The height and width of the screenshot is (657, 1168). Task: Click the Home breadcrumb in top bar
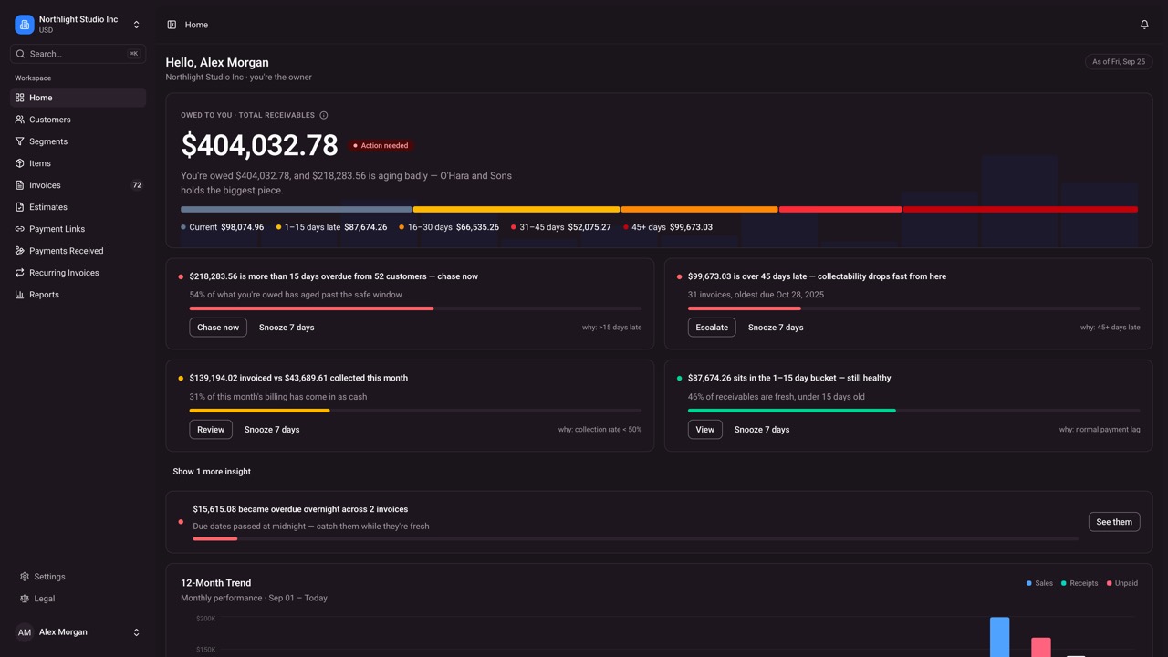pos(196,25)
